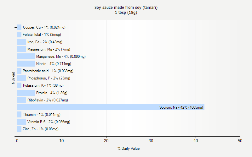Image resolution: width=252 pixels, height=157 pixels.
Task: Click the Thiamin - 1% (0.011mg) label
Action: [42, 115]
